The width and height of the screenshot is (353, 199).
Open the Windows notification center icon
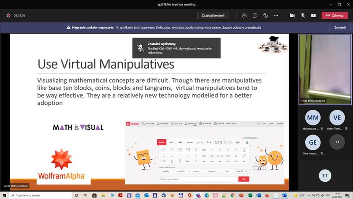click(347, 195)
